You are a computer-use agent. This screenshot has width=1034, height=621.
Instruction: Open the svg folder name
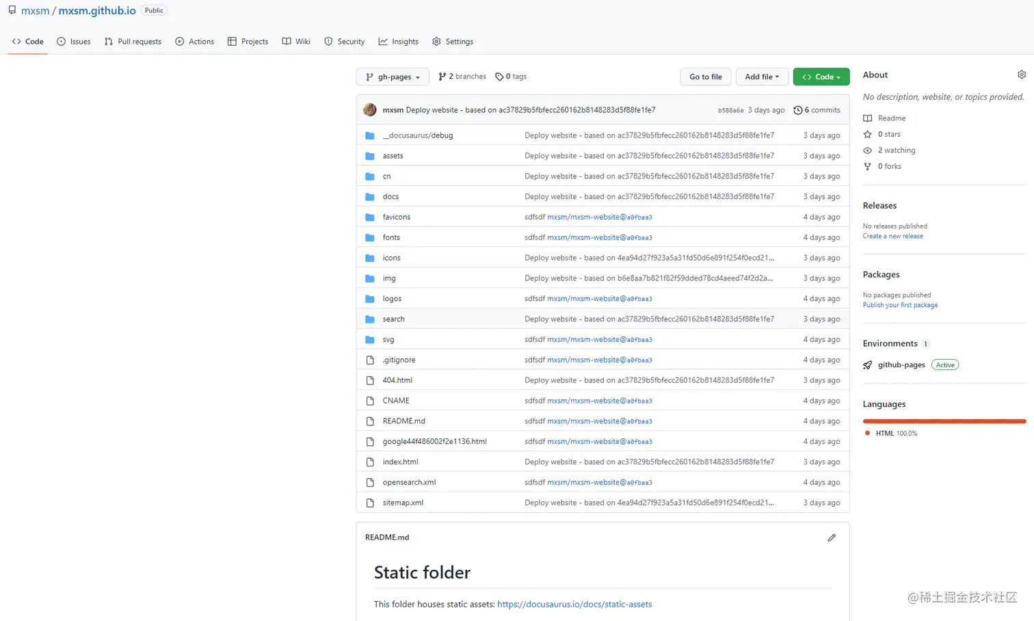click(x=388, y=340)
